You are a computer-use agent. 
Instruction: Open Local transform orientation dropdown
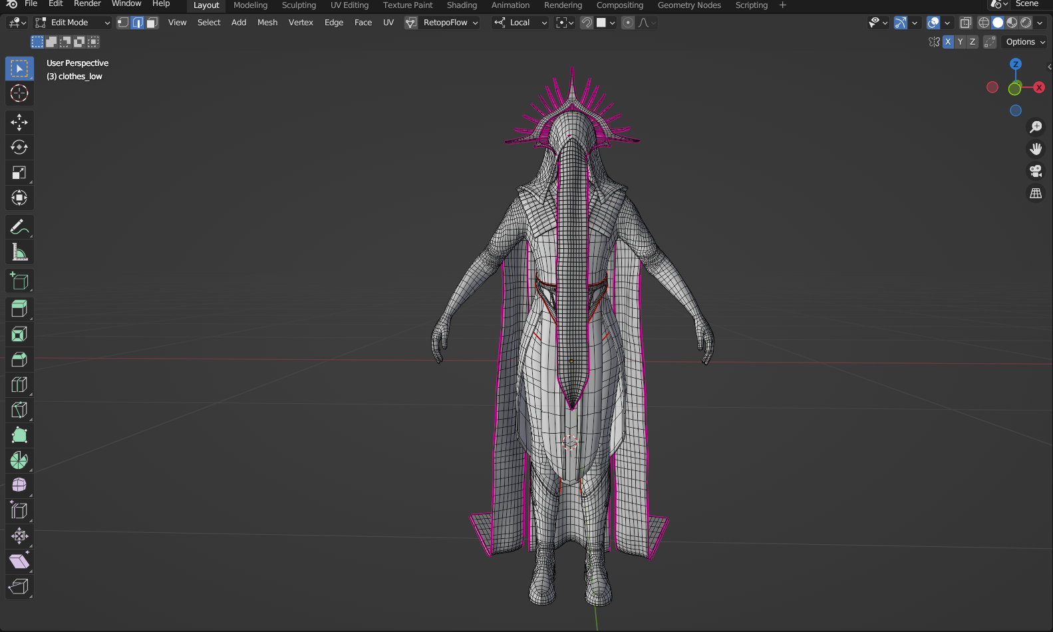tap(520, 23)
